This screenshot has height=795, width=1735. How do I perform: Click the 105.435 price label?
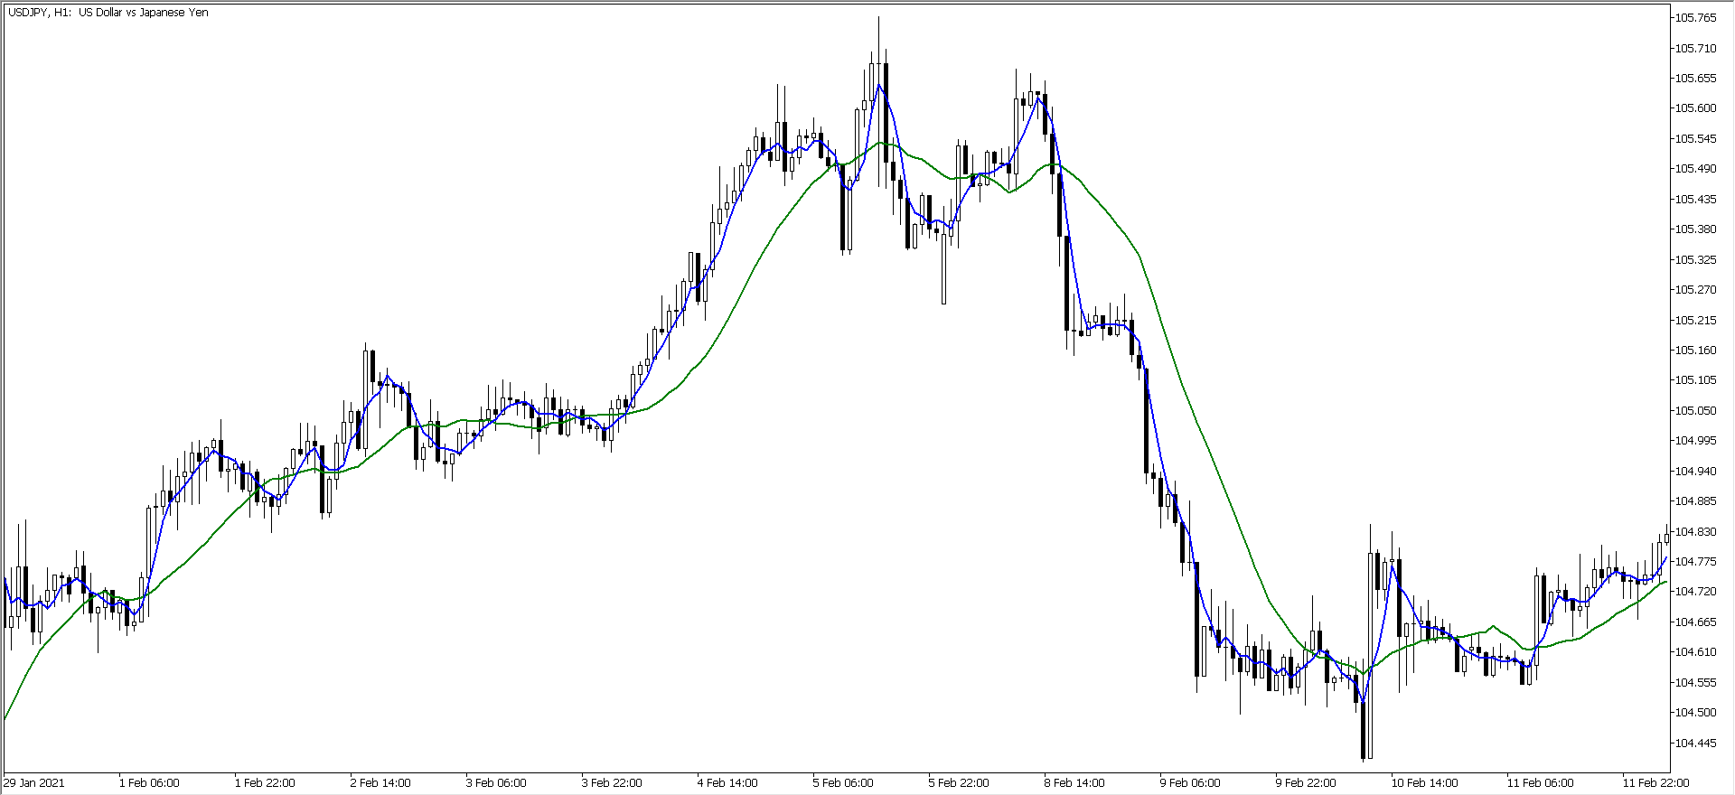(1696, 199)
